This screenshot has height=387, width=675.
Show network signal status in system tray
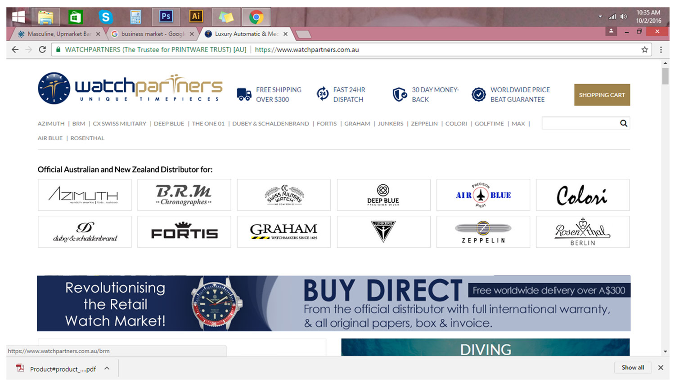coord(612,17)
